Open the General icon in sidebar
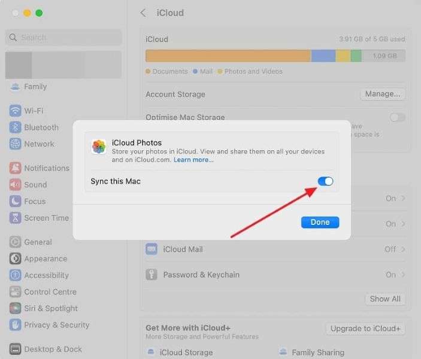 point(16,242)
